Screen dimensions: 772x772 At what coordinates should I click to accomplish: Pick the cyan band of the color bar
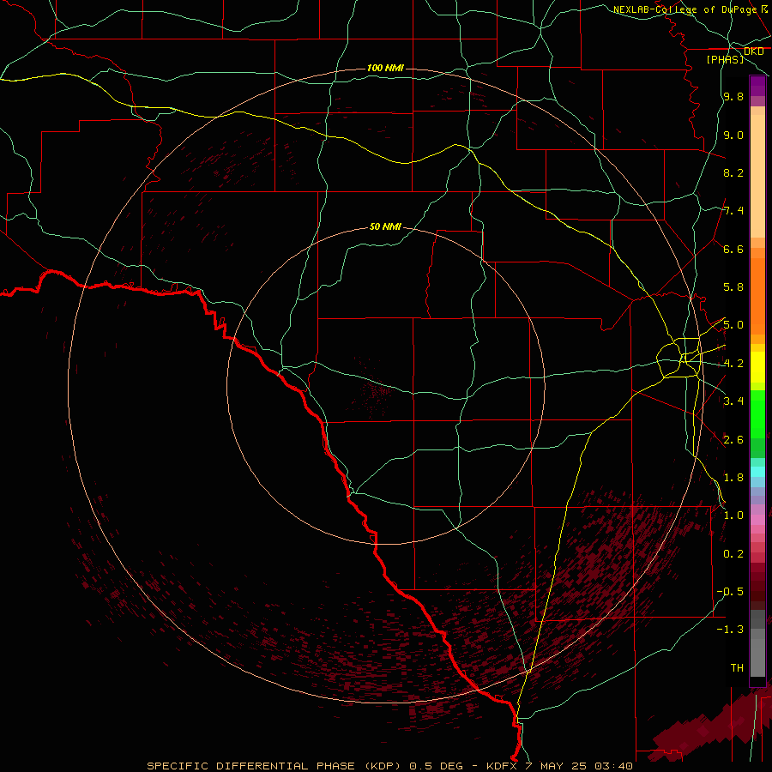tap(757, 472)
